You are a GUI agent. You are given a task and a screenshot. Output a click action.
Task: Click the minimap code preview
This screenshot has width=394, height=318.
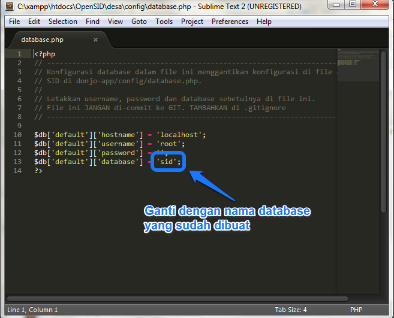tap(357, 60)
